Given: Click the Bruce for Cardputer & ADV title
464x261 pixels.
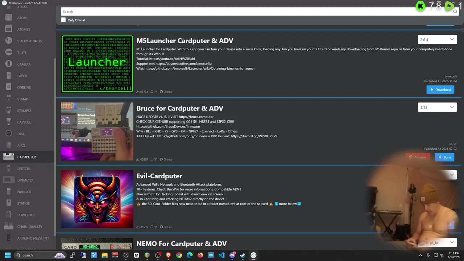Looking at the screenshot, I should click(180, 108).
